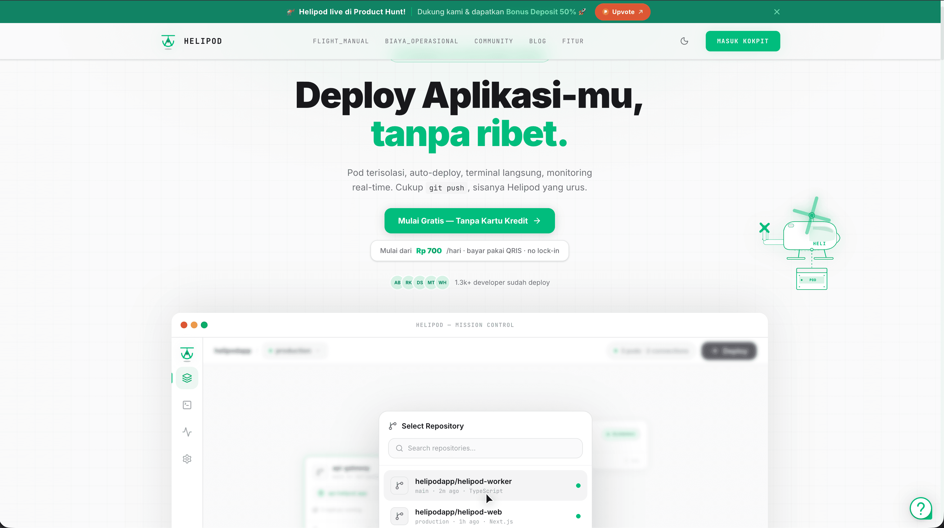The height and width of the screenshot is (528, 944).
Task: Click the 'HELIPOD — MISSION CONTROL' window title
Action: pyautogui.click(x=465, y=325)
